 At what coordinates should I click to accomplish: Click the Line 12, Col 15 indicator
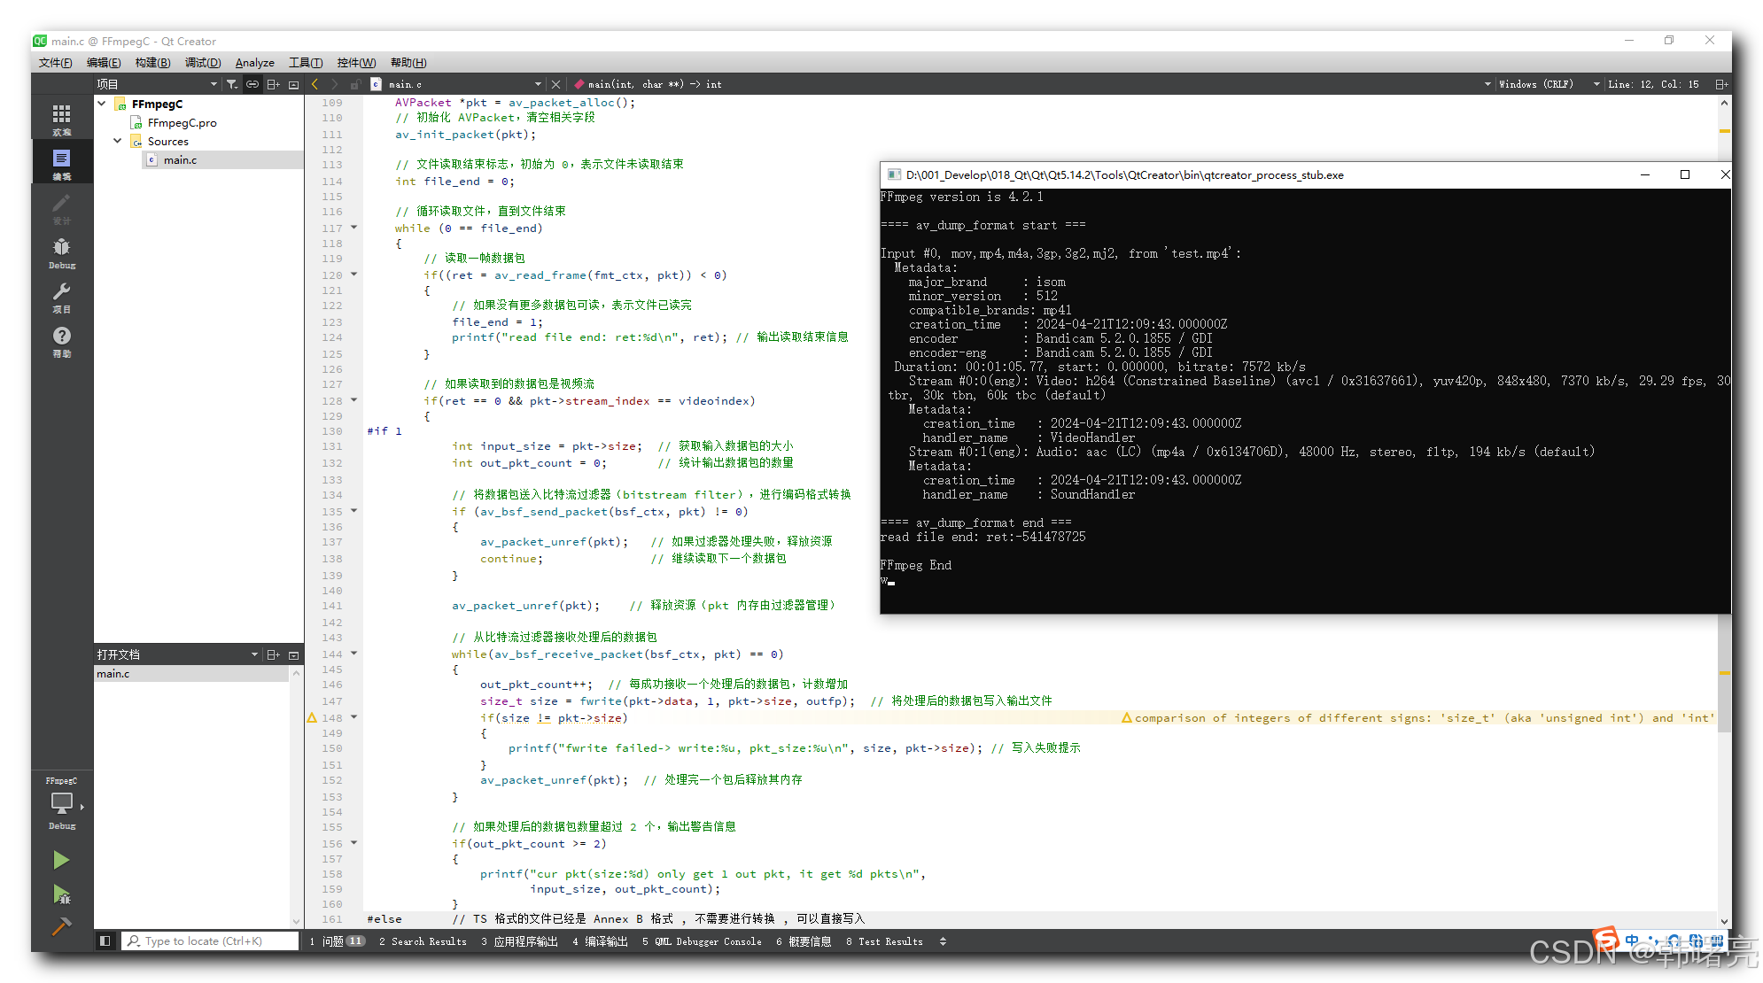point(1653,84)
